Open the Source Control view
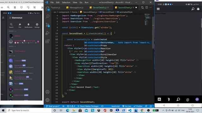The image size is (202, 113). [48, 25]
